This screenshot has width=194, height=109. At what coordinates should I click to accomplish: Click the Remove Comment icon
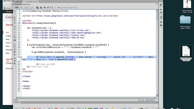point(15,47)
